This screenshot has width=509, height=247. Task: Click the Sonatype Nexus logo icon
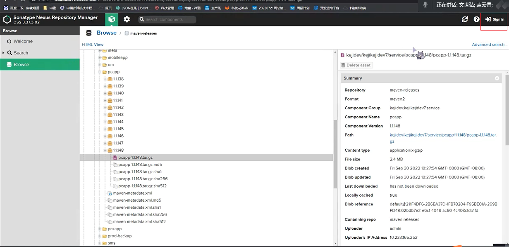(7, 19)
